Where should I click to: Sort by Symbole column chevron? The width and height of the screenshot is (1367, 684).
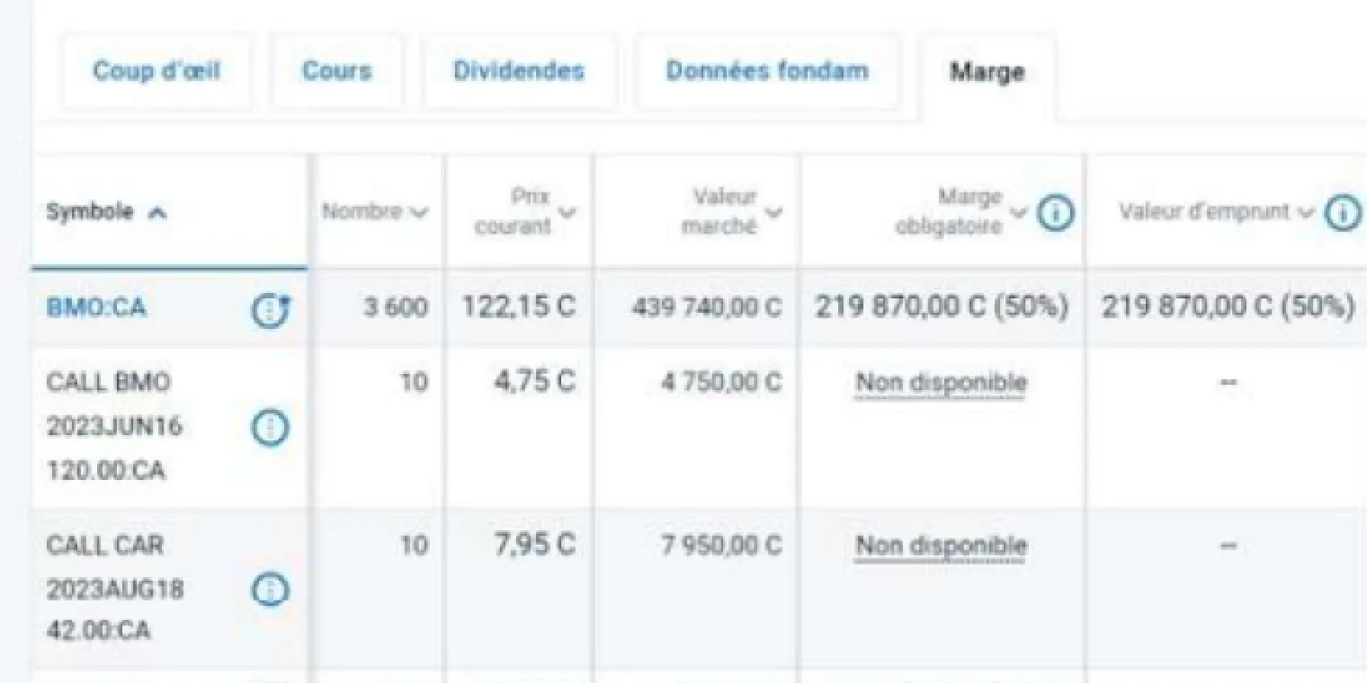click(x=157, y=213)
